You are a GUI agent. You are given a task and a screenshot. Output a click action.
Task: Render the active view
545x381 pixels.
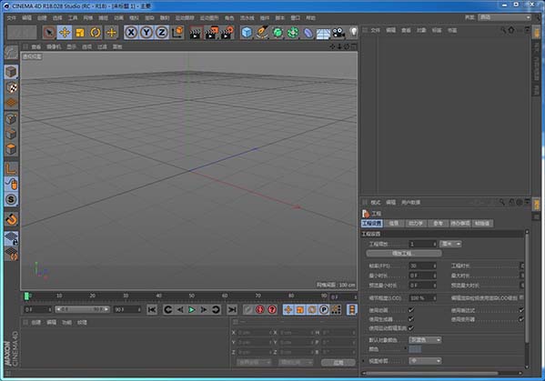[x=196, y=33]
